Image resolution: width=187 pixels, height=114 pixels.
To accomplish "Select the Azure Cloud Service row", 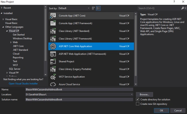I will coord(91,84).
